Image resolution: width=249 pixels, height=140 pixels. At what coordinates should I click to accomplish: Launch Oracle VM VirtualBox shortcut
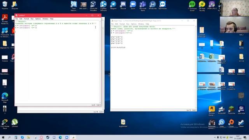pos(93,6)
